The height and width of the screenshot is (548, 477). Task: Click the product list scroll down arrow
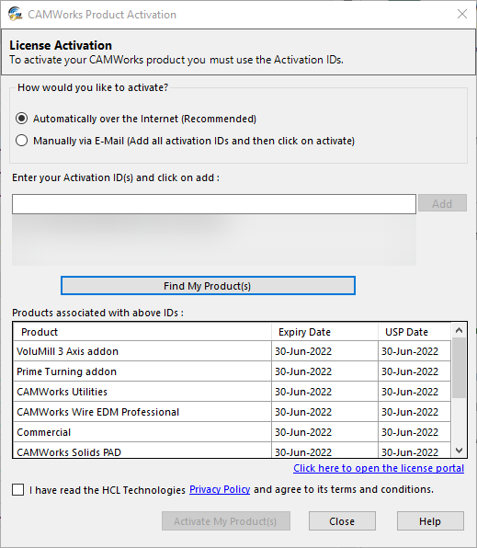pos(459,451)
